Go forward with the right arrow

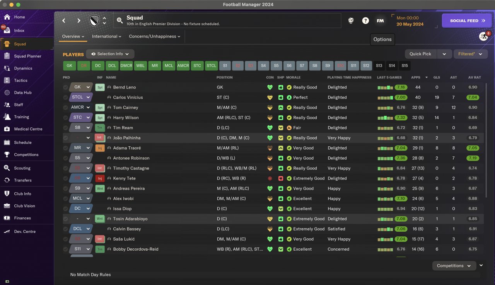79,20
